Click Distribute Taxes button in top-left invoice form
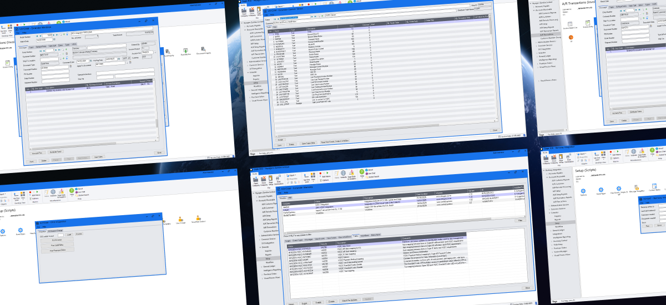 pyautogui.click(x=56, y=151)
